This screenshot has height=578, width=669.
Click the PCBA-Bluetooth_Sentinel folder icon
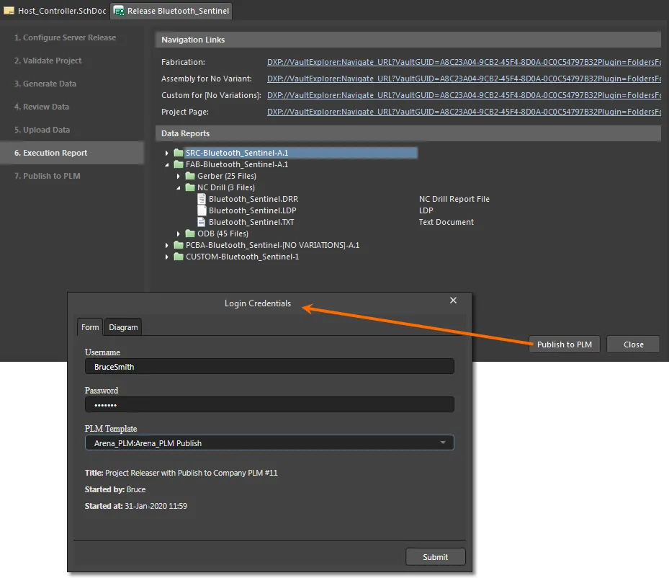(x=179, y=245)
